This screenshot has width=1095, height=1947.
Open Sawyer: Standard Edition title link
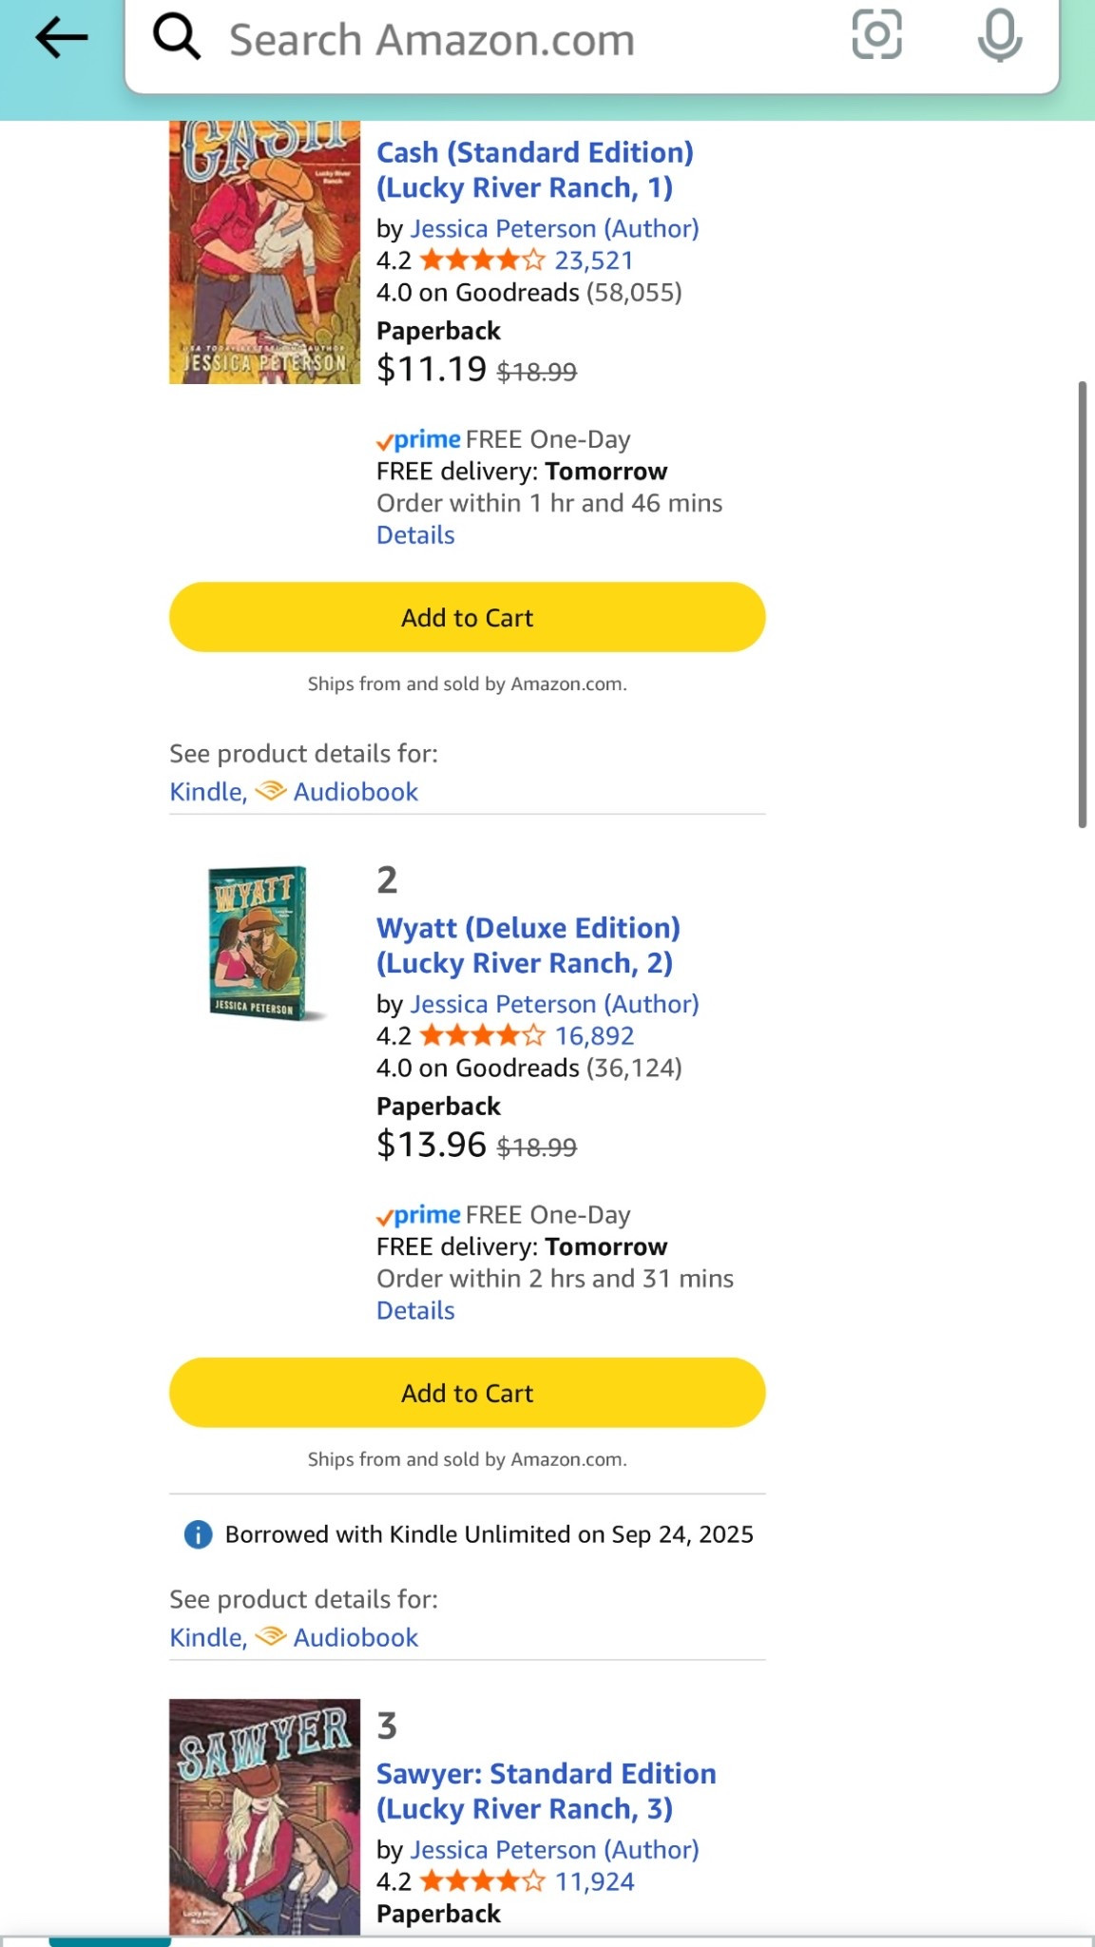(547, 1791)
